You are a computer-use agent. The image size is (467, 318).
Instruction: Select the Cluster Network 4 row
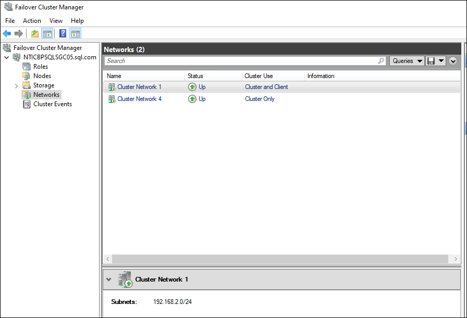pos(139,99)
